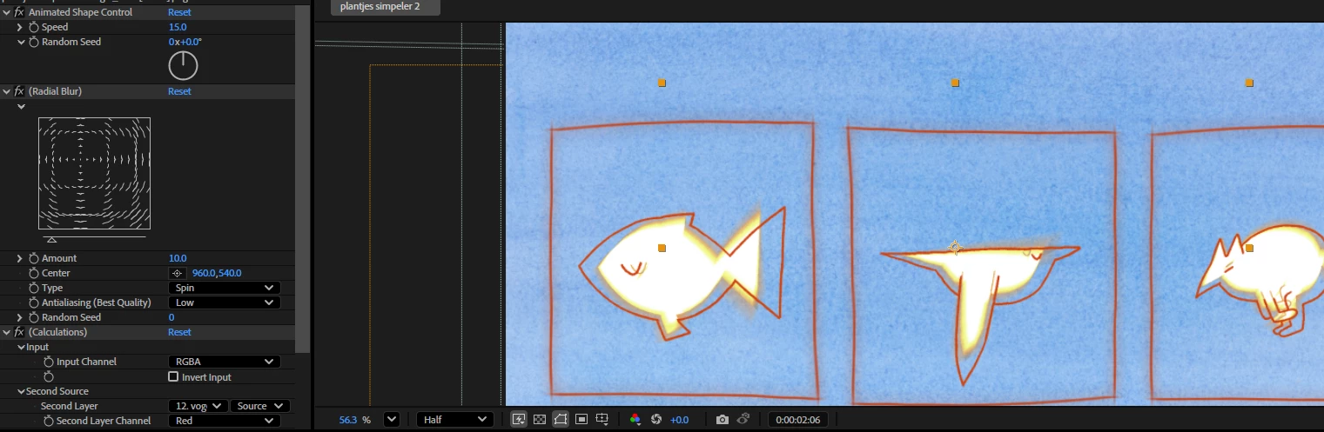The width and height of the screenshot is (1324, 432).
Task: Click the Effect Controls vertical scrollbar
Action: [x=302, y=178]
